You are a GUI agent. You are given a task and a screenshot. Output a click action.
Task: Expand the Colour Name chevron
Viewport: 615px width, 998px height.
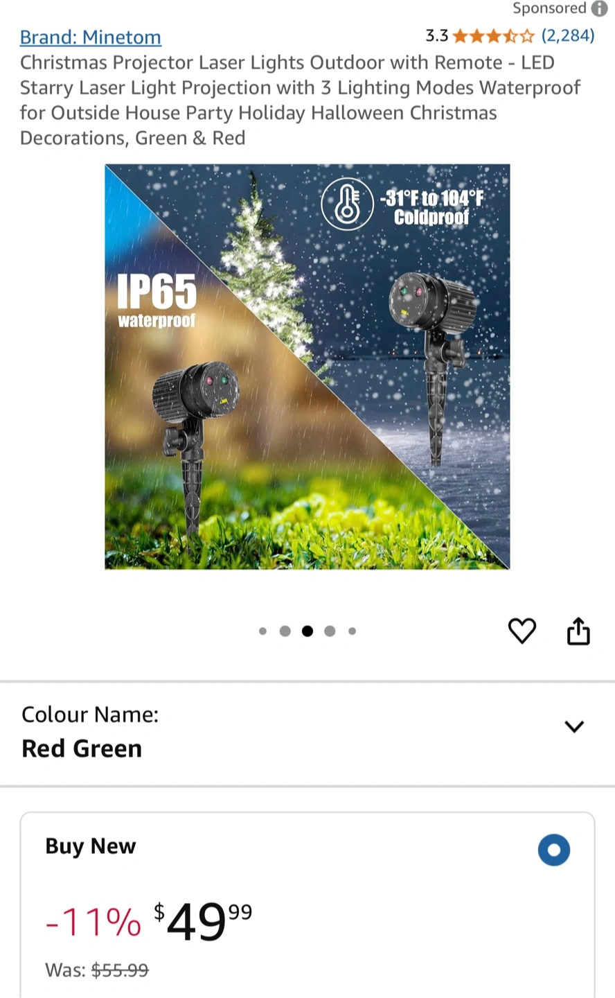574,726
